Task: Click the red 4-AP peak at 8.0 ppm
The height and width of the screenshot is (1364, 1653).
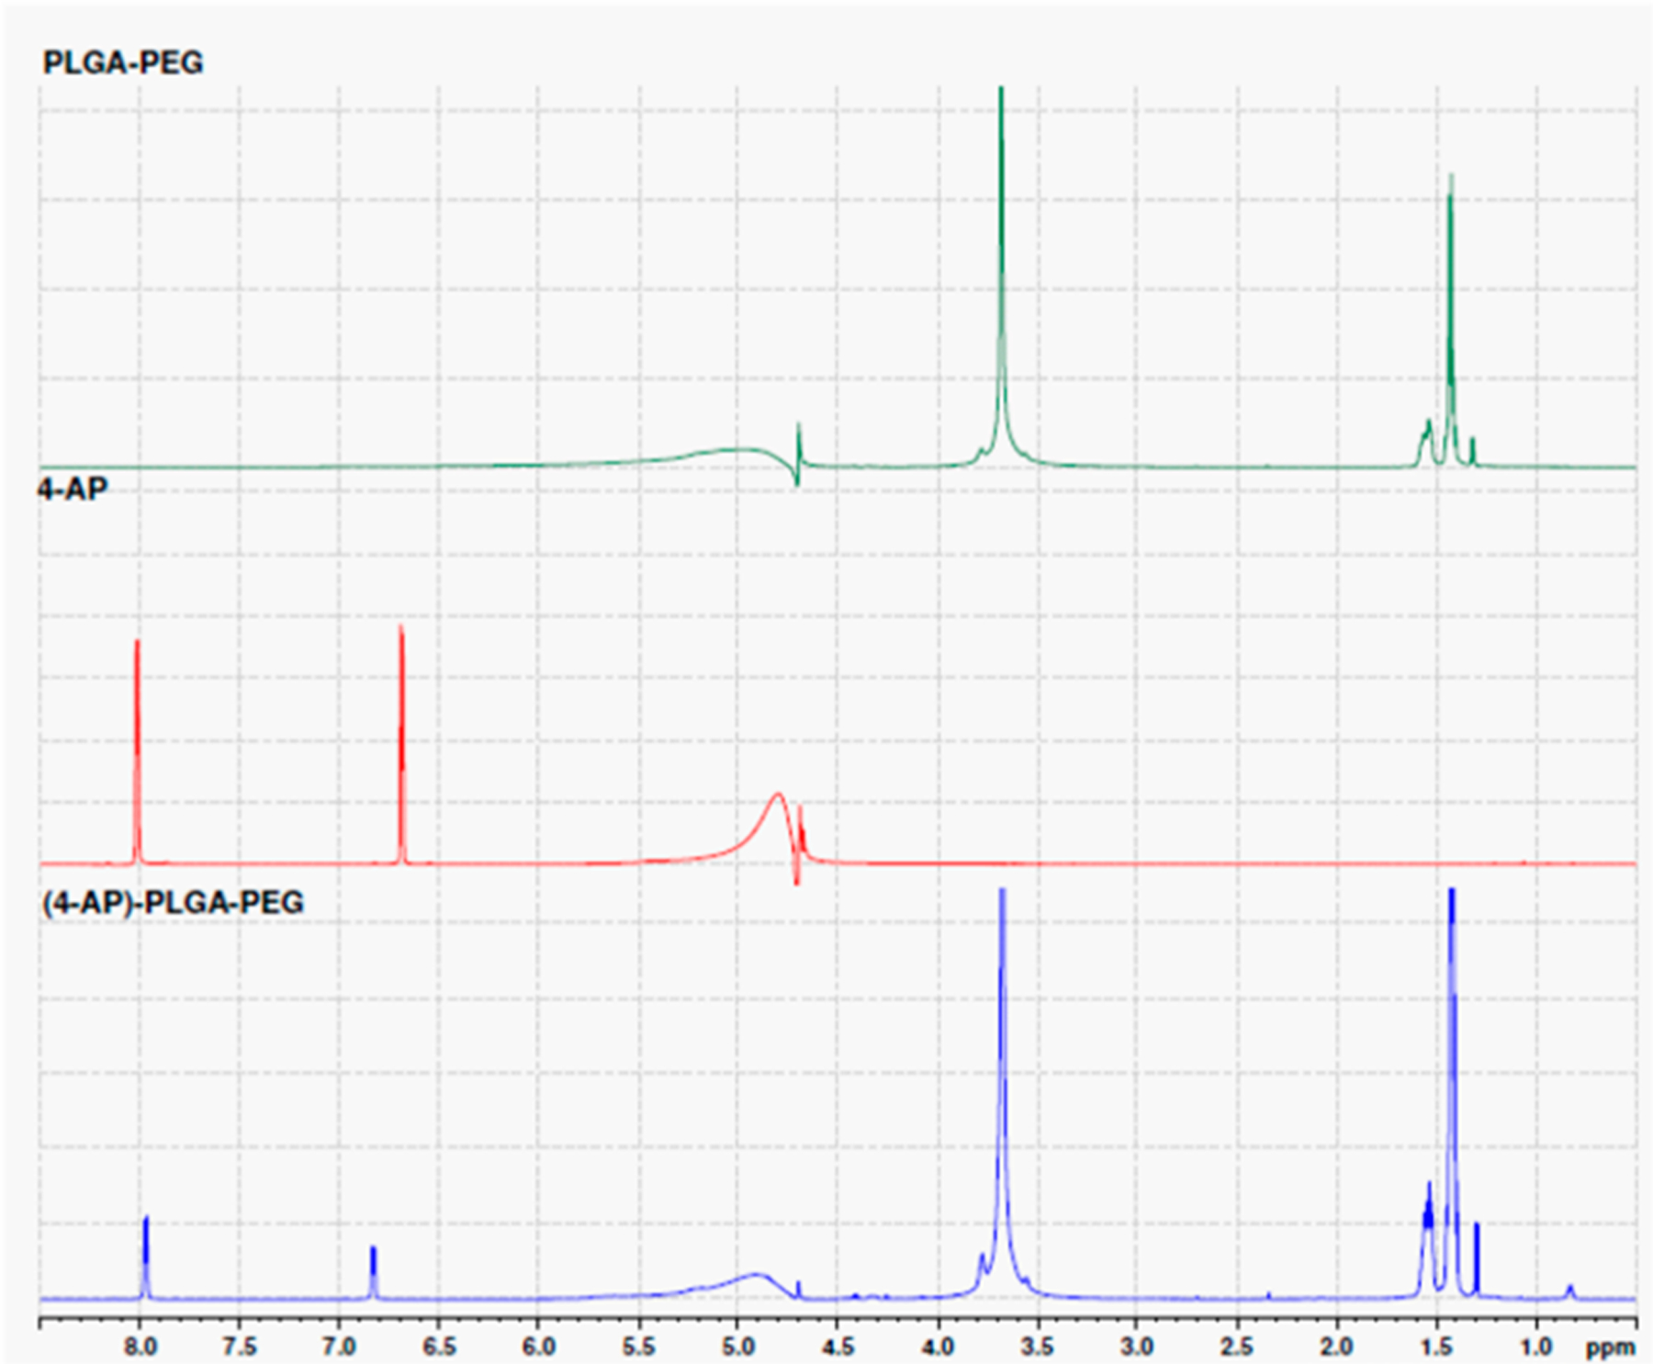Action: coord(138,751)
